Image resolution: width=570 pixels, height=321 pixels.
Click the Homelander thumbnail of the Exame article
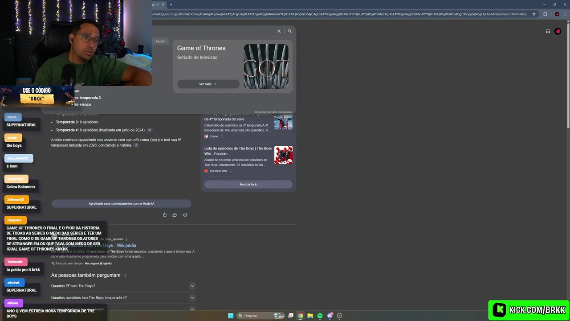click(283, 121)
